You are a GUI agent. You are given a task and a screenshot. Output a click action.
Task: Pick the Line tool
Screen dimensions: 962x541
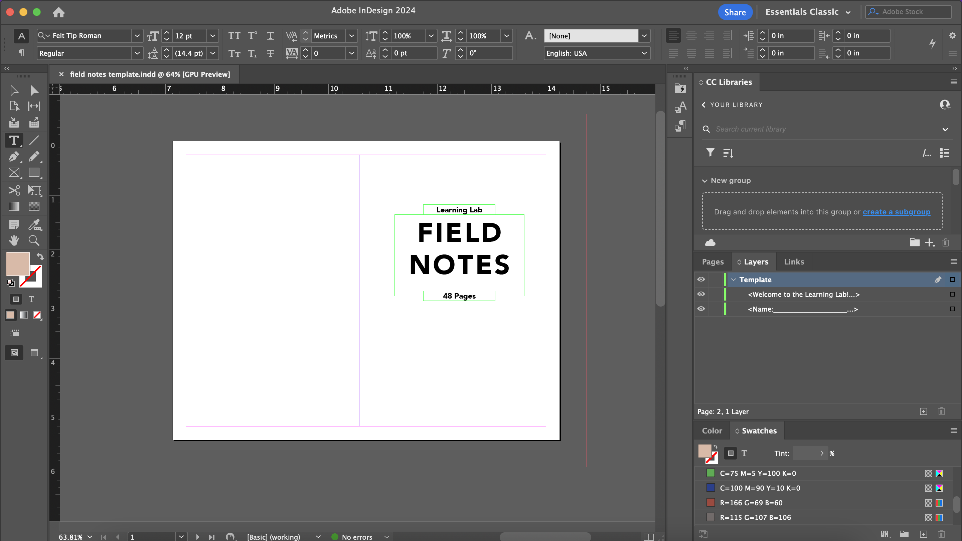point(34,140)
